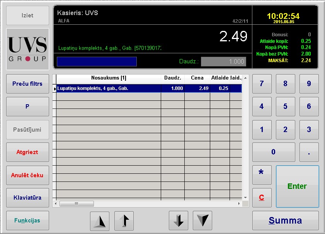
Task: Tap numpad key 3
Action: (x=309, y=130)
